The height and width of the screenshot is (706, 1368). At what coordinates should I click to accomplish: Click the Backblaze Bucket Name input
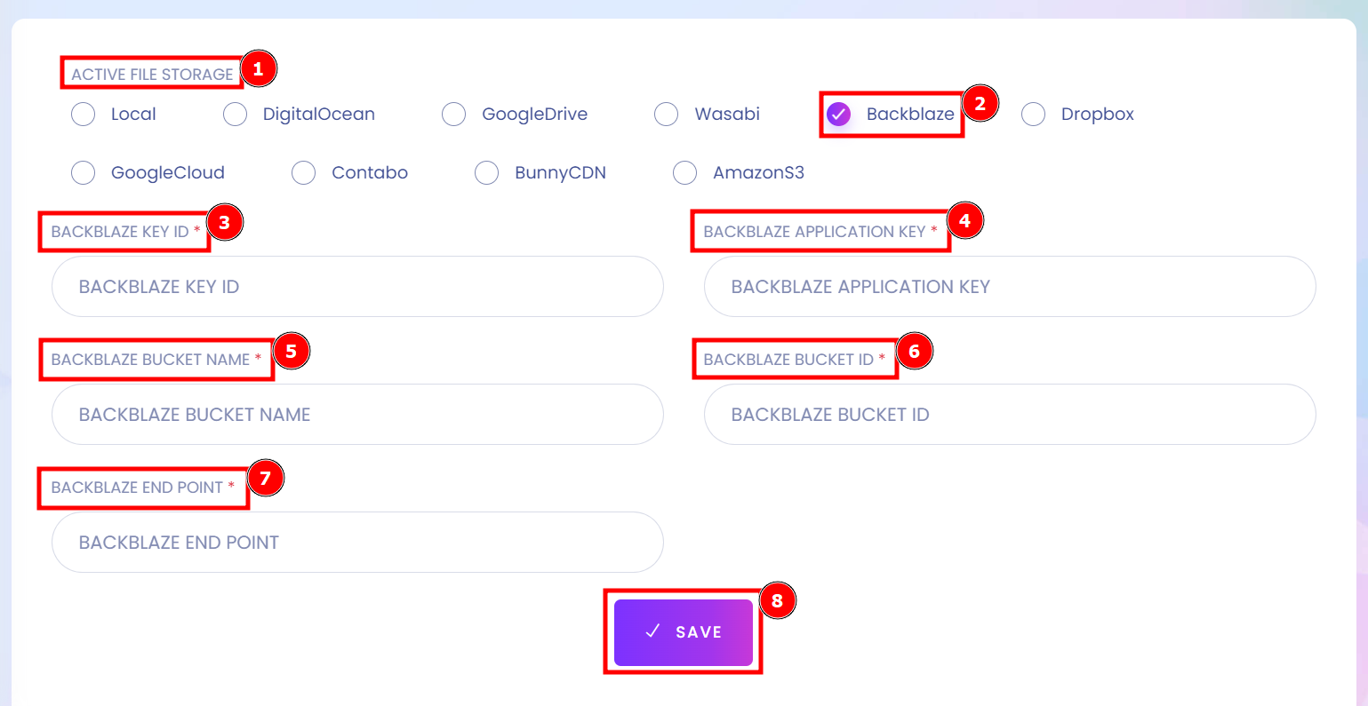pos(357,415)
